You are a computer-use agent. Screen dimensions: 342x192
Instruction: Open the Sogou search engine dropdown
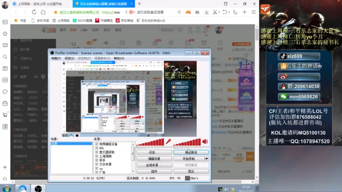click(x=132, y=12)
